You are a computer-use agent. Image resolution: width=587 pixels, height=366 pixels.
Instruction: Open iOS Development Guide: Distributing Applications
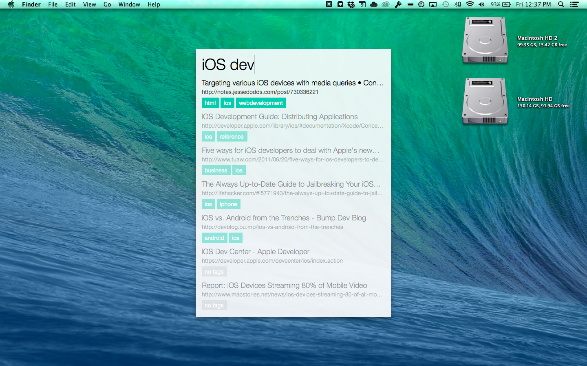[x=280, y=117]
